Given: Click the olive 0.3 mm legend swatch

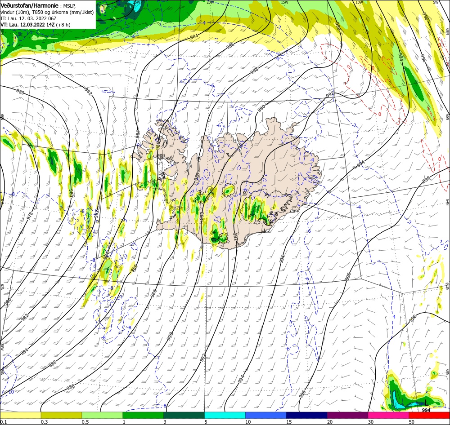Looking at the screenshot, I should (x=61, y=415).
